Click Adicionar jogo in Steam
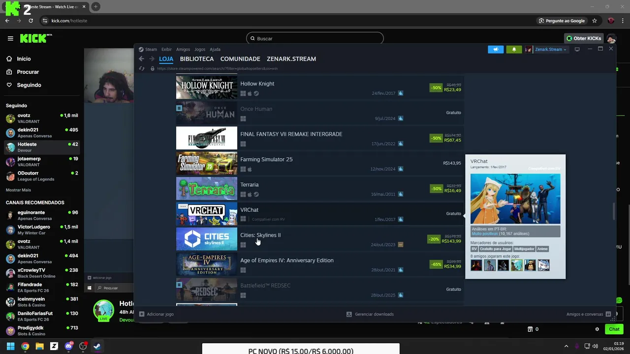This screenshot has height=354, width=630. click(x=156, y=314)
